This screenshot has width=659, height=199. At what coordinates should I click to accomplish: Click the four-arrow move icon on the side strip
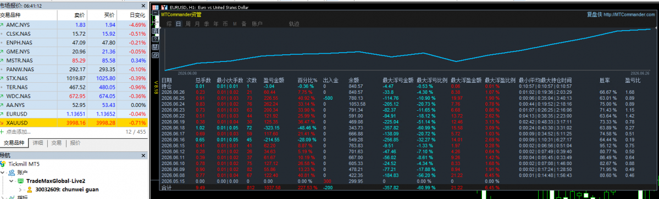pos(156,22)
